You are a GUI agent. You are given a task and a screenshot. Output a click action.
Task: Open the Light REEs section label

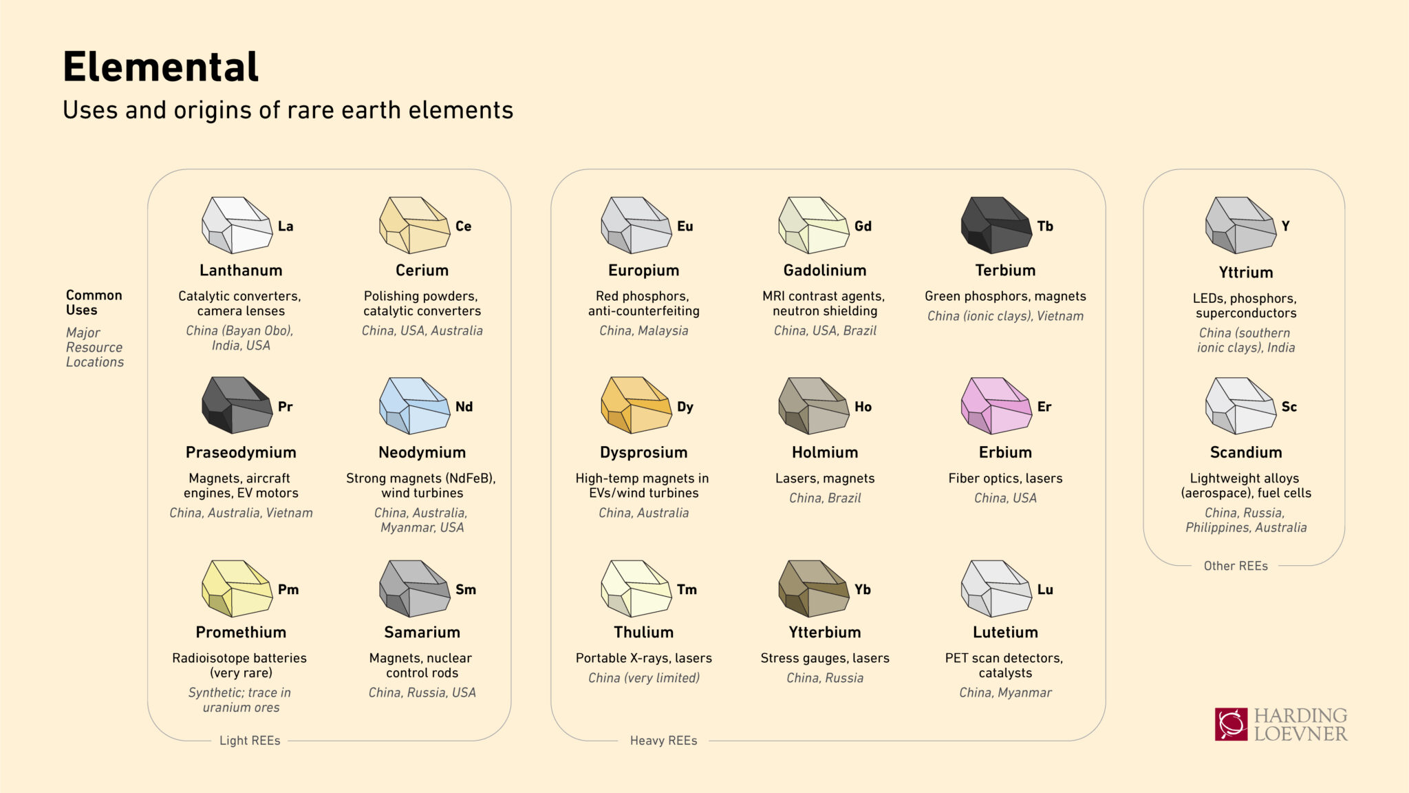(249, 741)
